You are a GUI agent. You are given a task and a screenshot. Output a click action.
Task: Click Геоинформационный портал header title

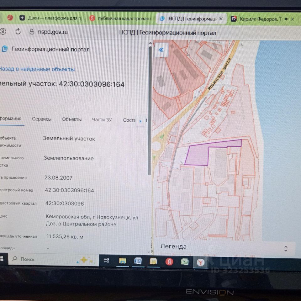pos(51,49)
